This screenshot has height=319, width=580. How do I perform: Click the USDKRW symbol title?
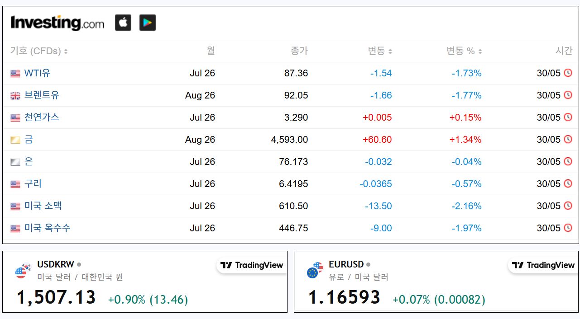click(55, 264)
